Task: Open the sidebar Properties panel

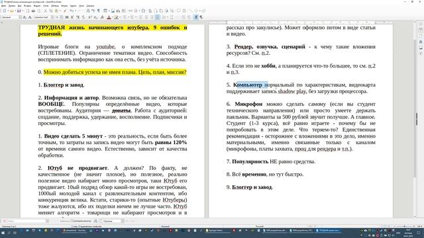Action: (x=421, y=30)
